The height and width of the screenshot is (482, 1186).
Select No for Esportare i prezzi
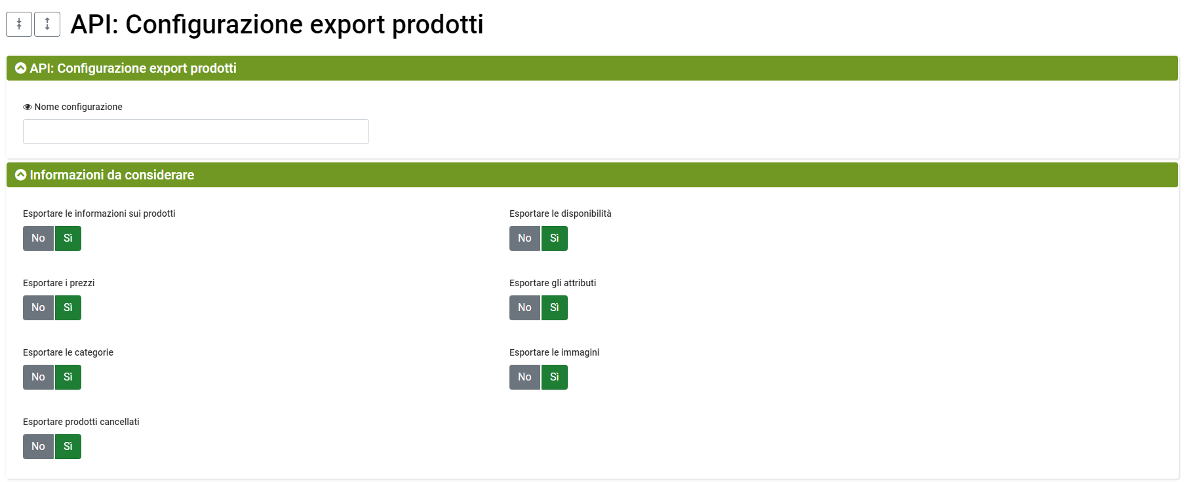click(38, 308)
